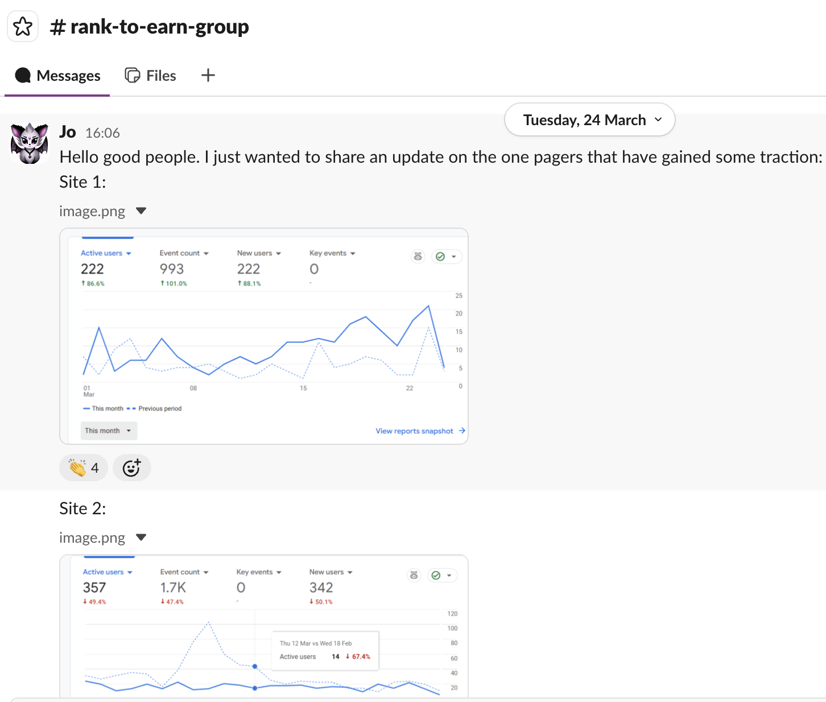Switch to the Files tab
Image resolution: width=826 pixels, height=702 pixels.
(151, 76)
